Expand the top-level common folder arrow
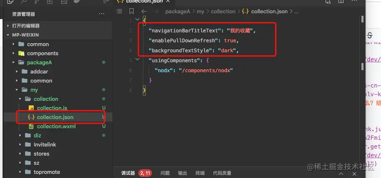 click(14, 44)
